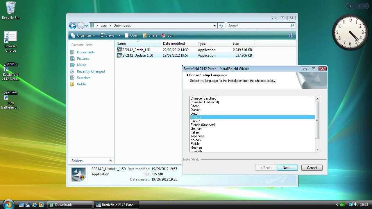This screenshot has height=209, width=372.
Task: Open the Views dropdown arrow
Action: [119, 35]
